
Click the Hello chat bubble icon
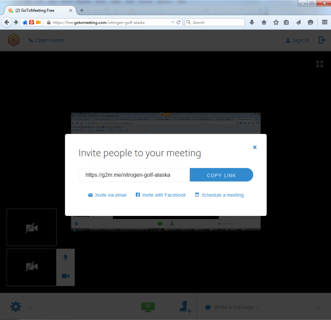coord(310,22)
